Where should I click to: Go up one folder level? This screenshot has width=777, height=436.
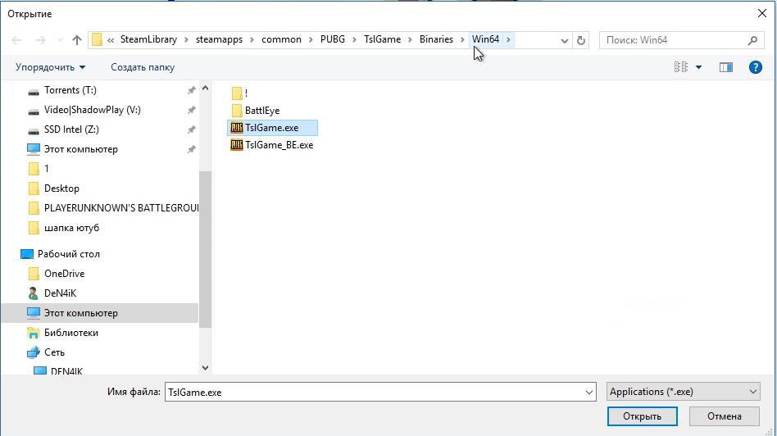(77, 40)
